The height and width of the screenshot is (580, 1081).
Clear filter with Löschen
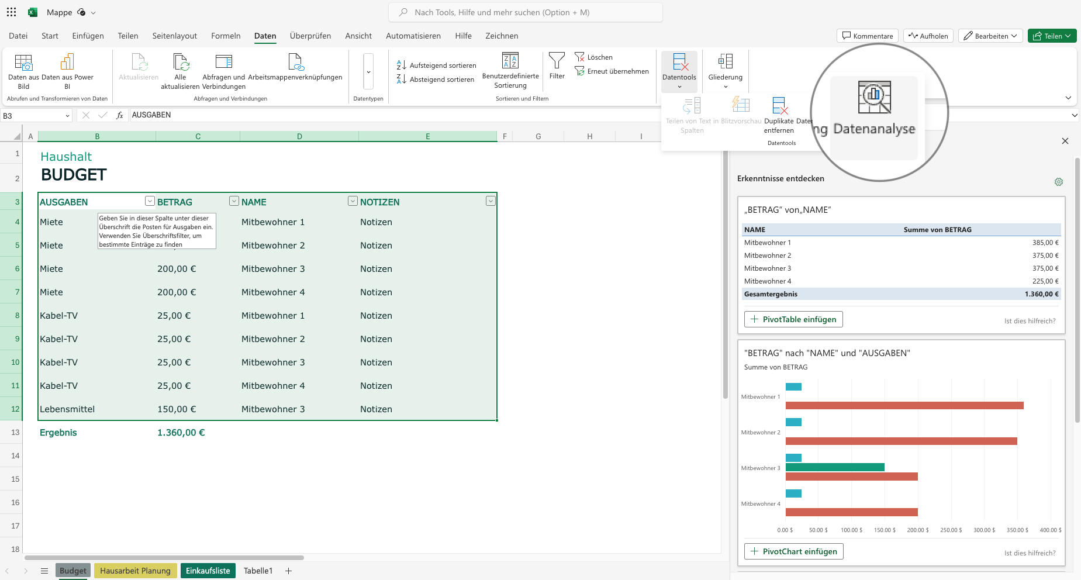[593, 57]
